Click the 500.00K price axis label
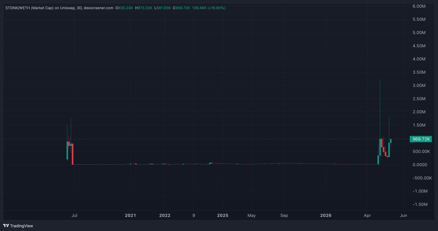The width and height of the screenshot is (438, 231). pyautogui.click(x=421, y=151)
